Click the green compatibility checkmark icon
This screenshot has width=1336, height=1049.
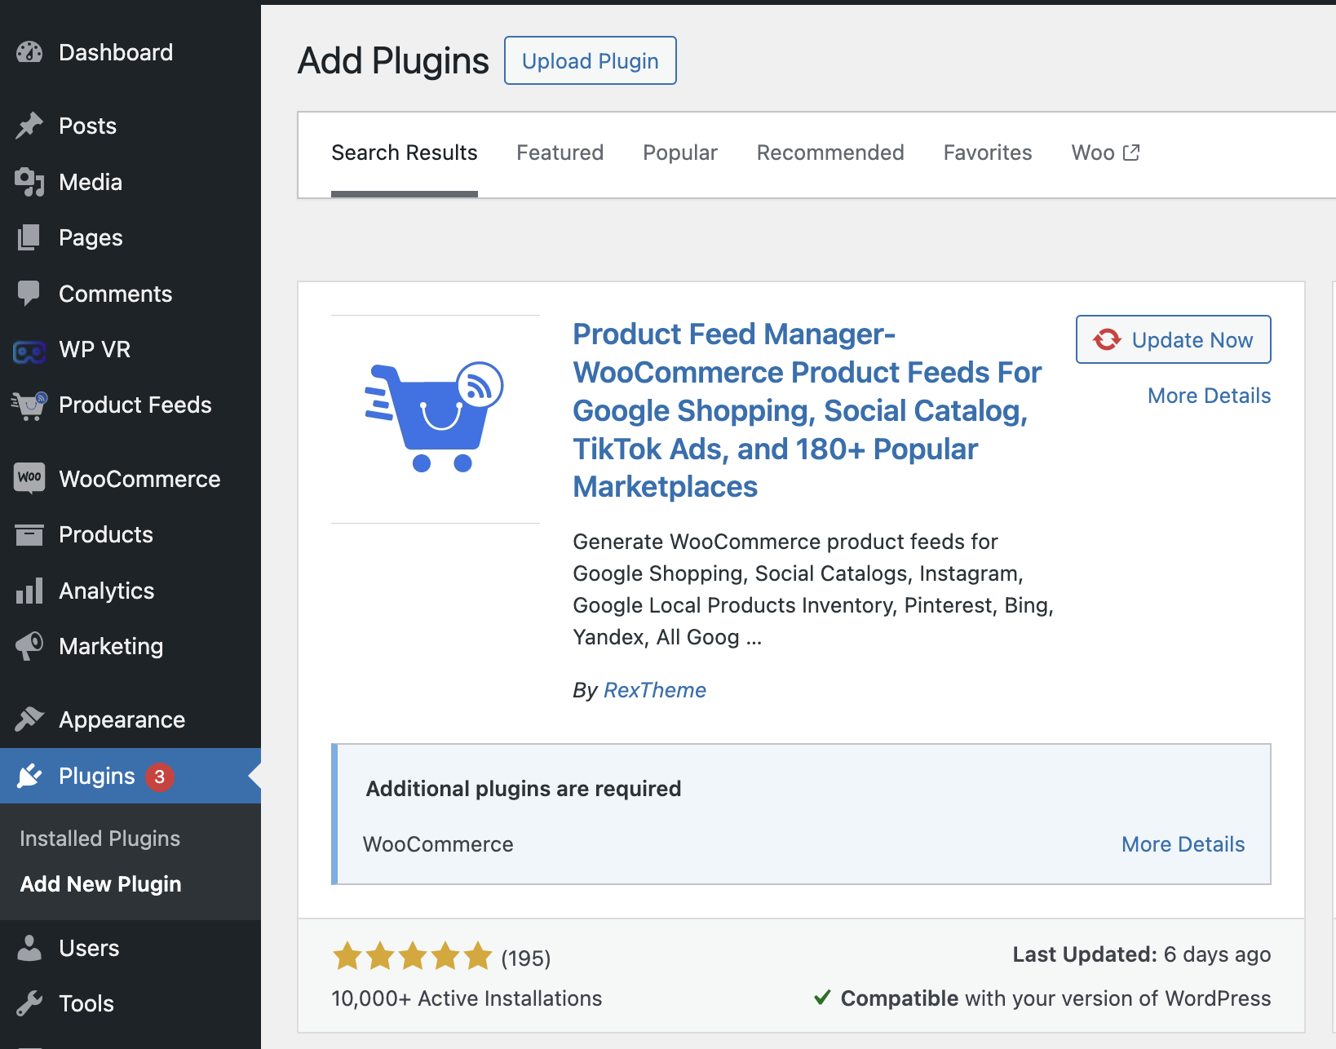[x=822, y=997]
